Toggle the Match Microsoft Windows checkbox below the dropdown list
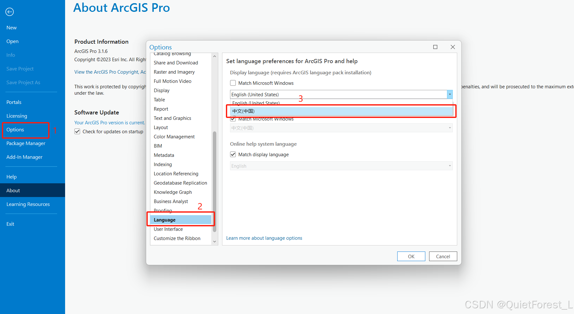Viewport: 574px width, 314px height. pyautogui.click(x=233, y=119)
